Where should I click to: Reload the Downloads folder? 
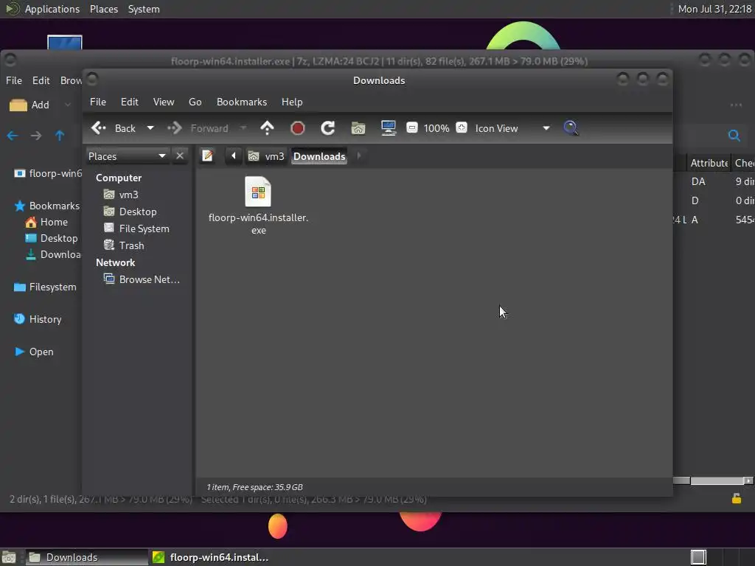point(328,128)
